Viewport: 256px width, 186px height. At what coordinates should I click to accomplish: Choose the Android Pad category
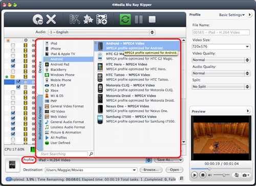[68, 64]
